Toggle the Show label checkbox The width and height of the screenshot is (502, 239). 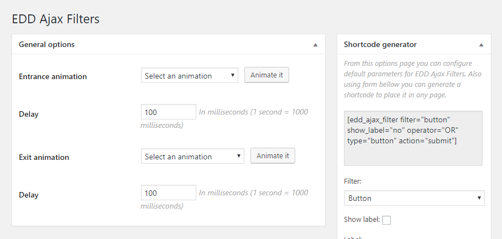(386, 220)
